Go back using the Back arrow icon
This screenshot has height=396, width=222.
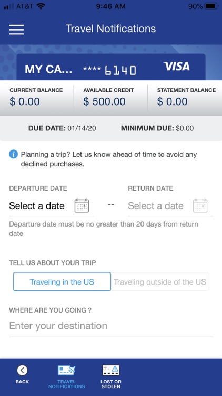click(22, 371)
